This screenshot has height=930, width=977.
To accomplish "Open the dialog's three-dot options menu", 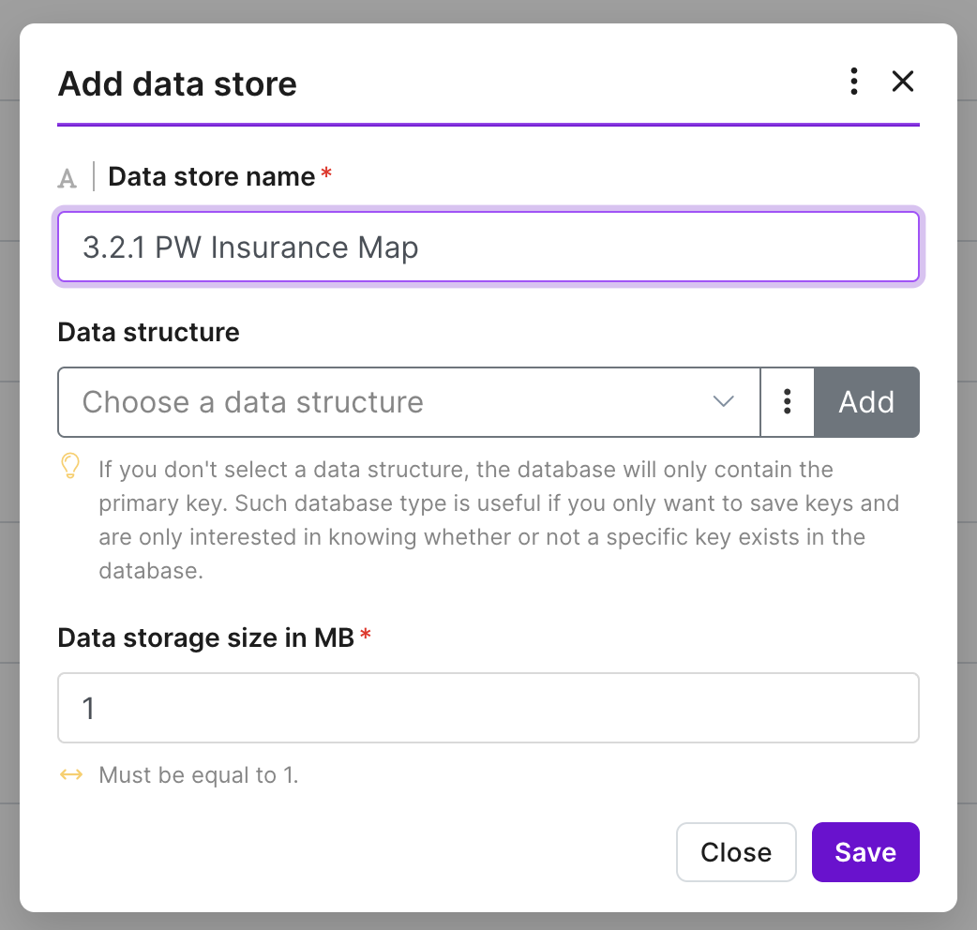I will [853, 82].
